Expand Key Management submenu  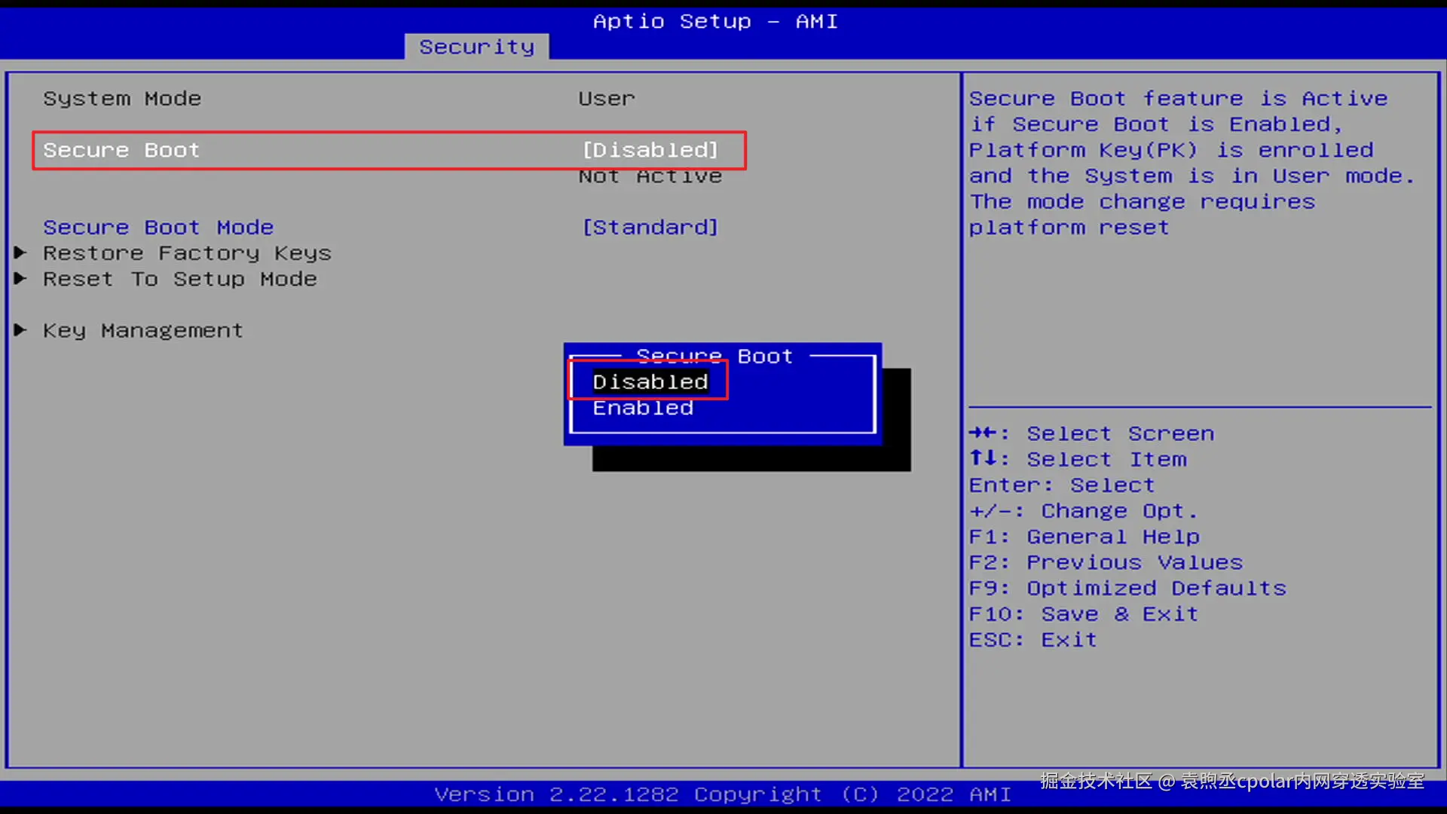[x=142, y=330]
